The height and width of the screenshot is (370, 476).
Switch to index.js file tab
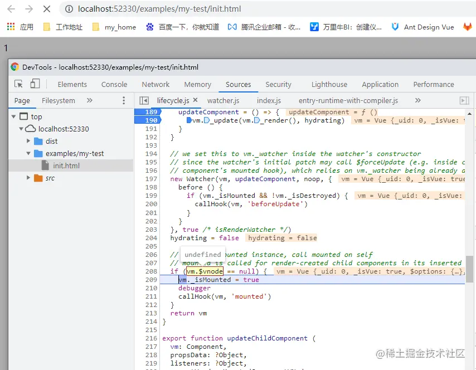pos(269,100)
